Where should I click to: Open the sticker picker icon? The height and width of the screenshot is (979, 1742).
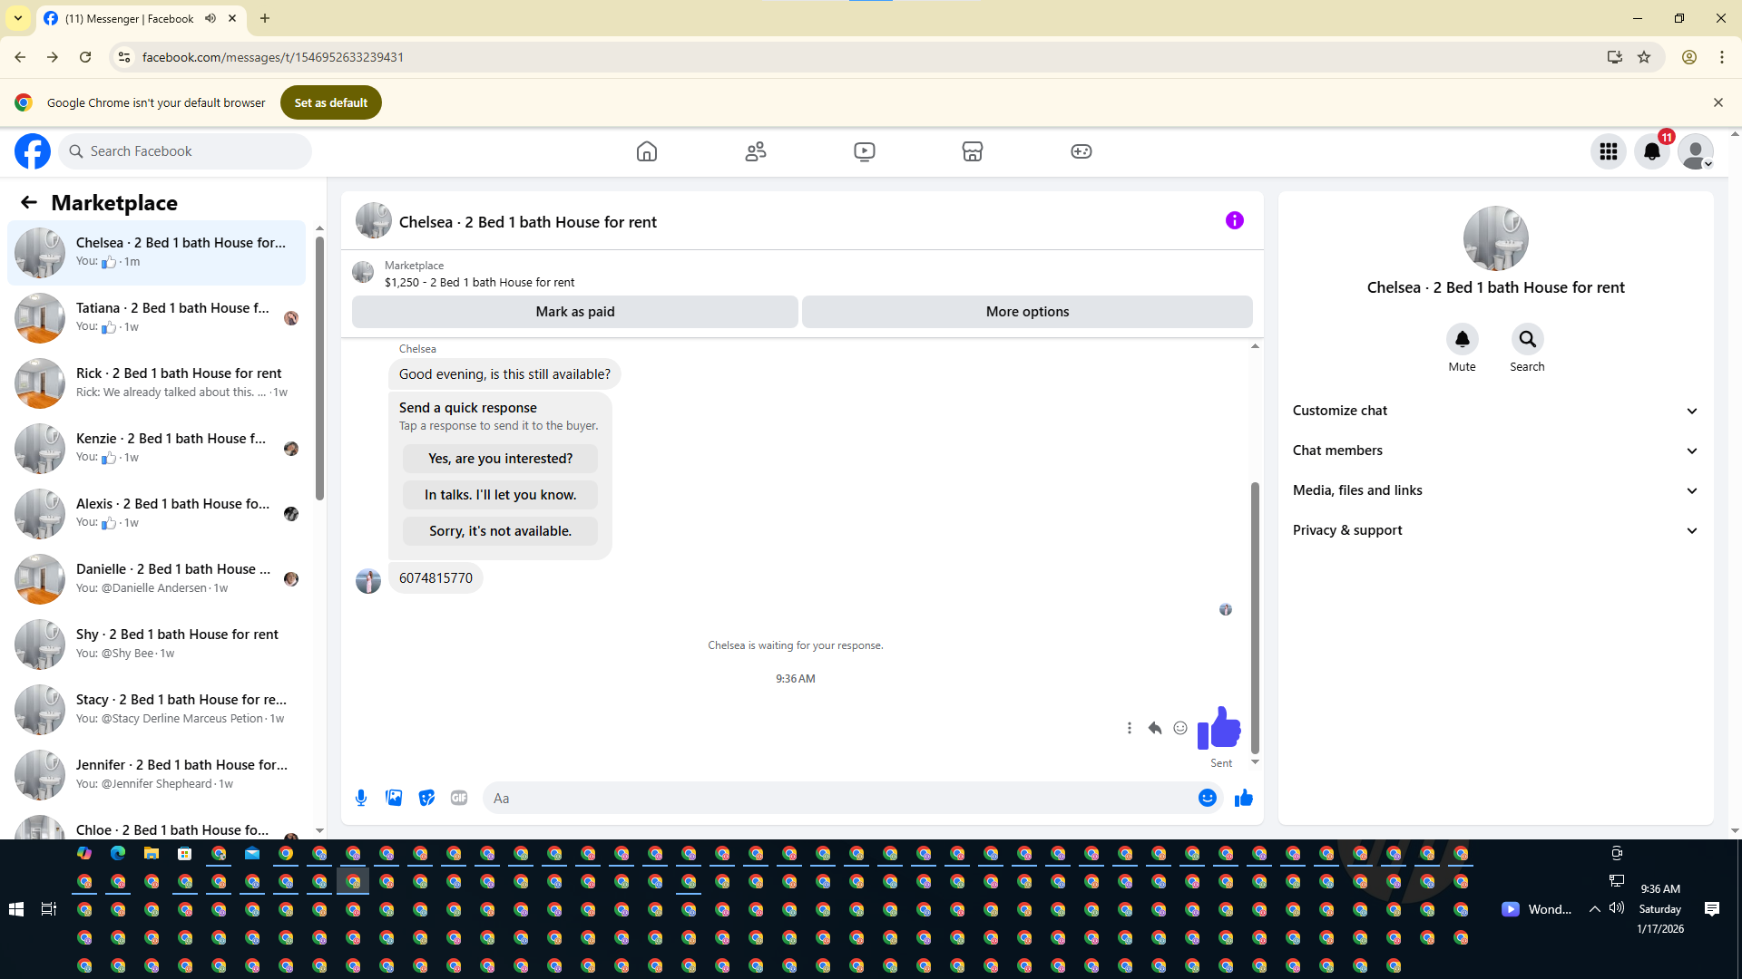(x=426, y=798)
